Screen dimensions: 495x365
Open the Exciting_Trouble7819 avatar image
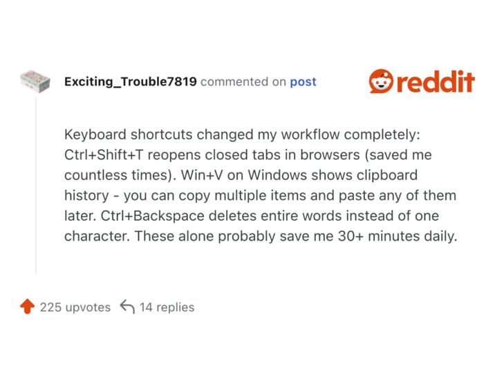pos(35,81)
